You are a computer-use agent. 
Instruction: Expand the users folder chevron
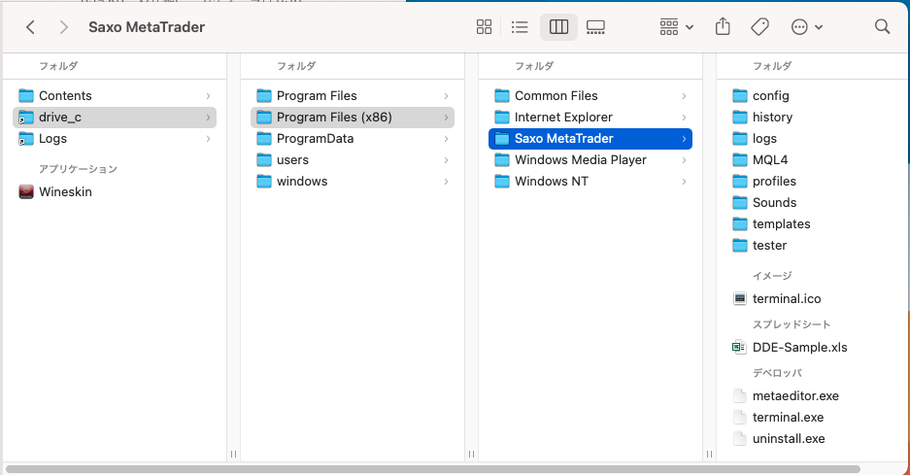pos(446,160)
